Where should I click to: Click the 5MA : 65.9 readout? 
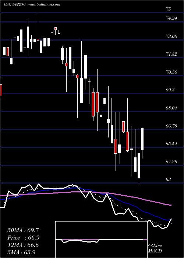click(21, 252)
